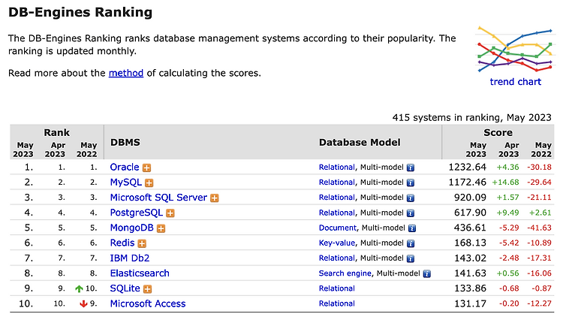Screen dimensions: 563x314
Task: Click the MongoDB score 436.61
Action: (470, 228)
